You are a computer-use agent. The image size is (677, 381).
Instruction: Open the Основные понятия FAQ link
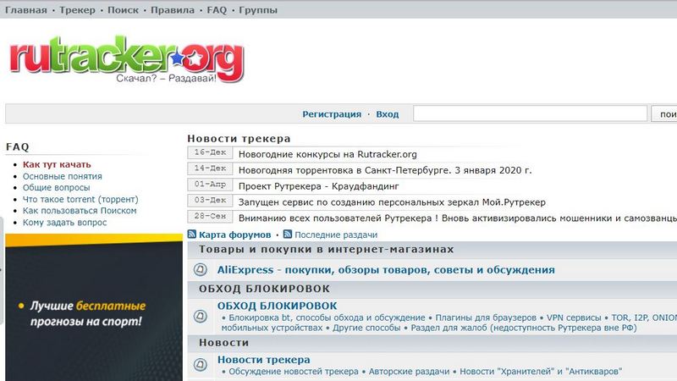[x=63, y=176]
